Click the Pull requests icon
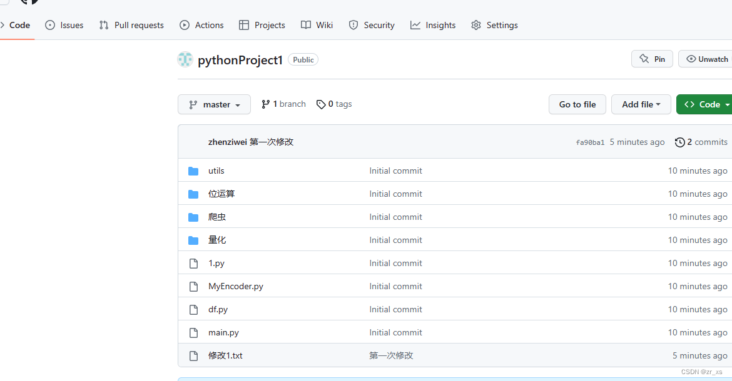This screenshot has height=381, width=732. tap(103, 25)
